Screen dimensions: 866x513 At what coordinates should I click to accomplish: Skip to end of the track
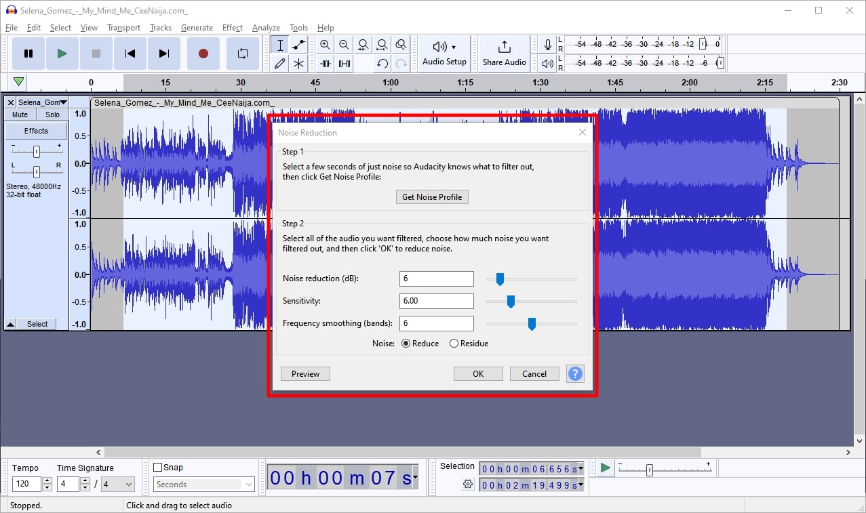164,54
